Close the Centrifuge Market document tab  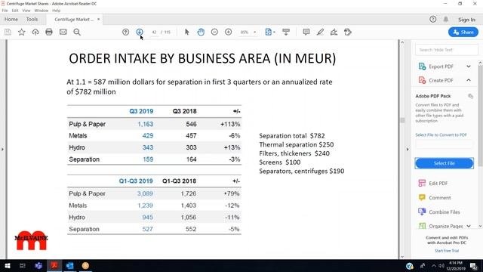(99, 19)
